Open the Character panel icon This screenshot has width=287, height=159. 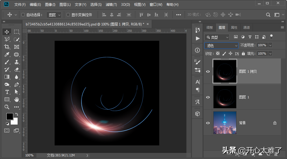(x=197, y=82)
